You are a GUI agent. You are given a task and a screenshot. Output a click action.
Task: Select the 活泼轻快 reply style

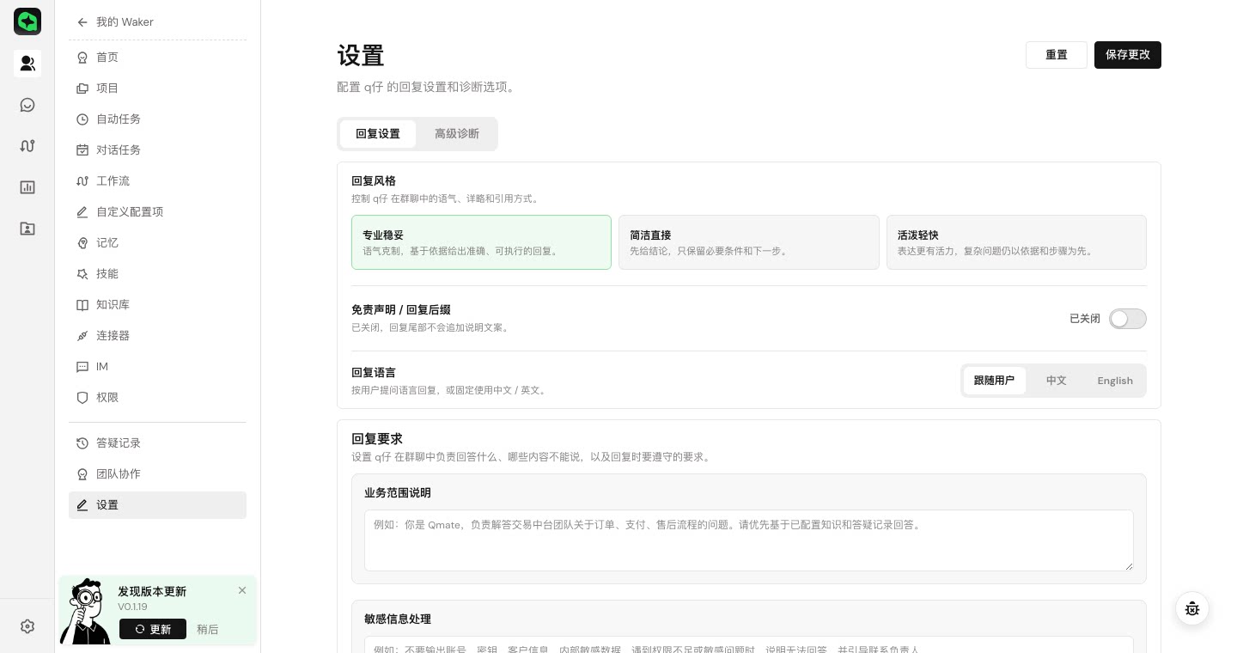tap(1016, 242)
